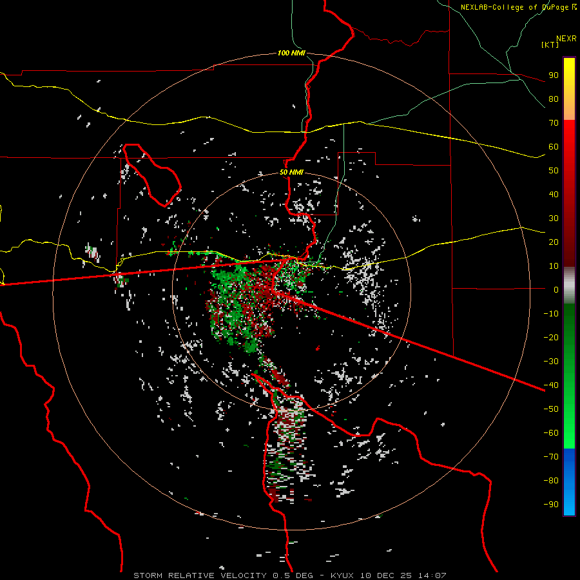Click the -80 value on the velocity scale
The height and width of the screenshot is (580, 580).
(551, 481)
